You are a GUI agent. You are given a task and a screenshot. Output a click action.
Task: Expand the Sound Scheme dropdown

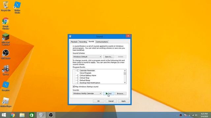pyautogui.click(x=87, y=57)
